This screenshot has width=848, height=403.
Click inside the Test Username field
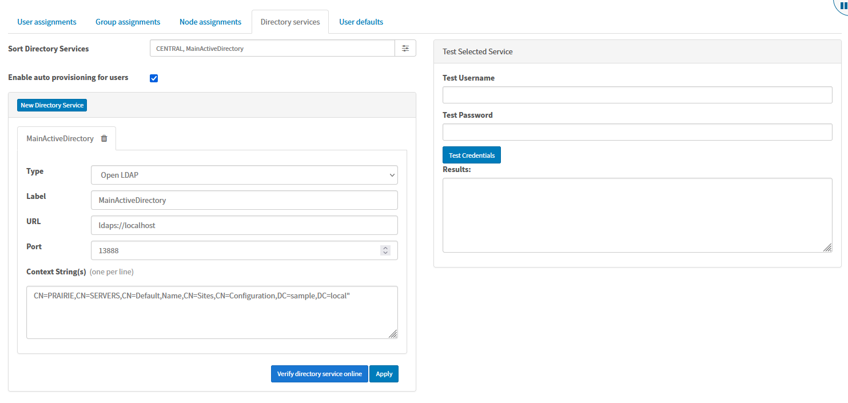pos(636,94)
